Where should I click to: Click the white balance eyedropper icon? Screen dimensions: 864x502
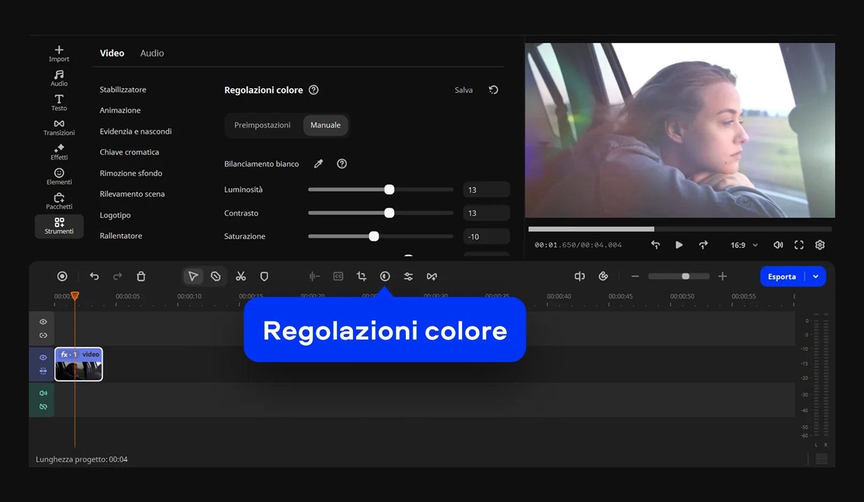(318, 164)
